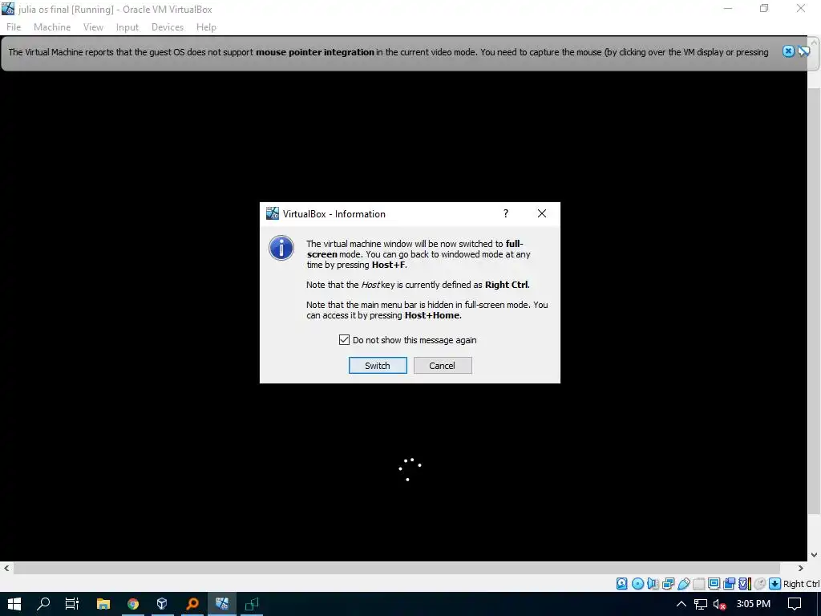This screenshot has height=616, width=821.
Task: Uncheck Do not show this message again
Action: [344, 340]
